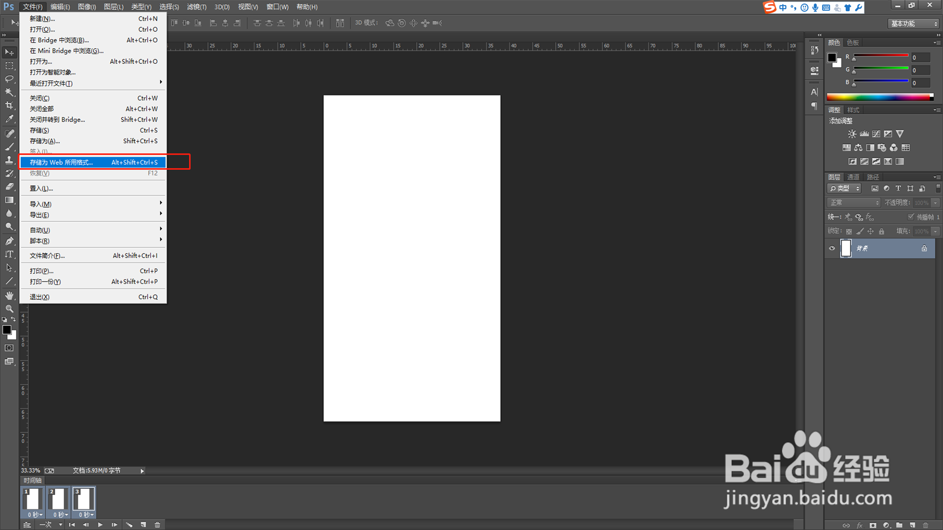Select the Lasso tool
943x530 pixels.
9,79
